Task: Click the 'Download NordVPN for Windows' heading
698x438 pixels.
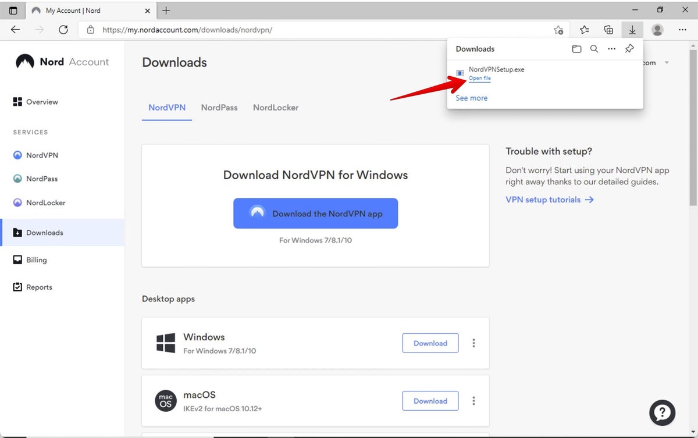Action: pyautogui.click(x=316, y=175)
